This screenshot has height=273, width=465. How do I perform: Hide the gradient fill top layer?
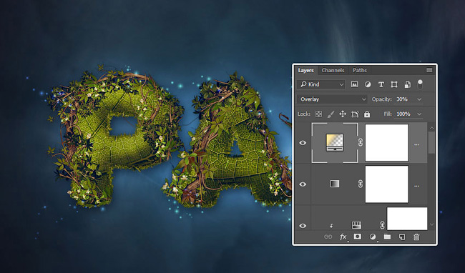pyautogui.click(x=303, y=143)
